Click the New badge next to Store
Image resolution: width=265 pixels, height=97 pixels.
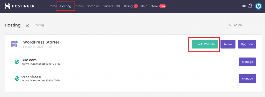pos(163,6)
